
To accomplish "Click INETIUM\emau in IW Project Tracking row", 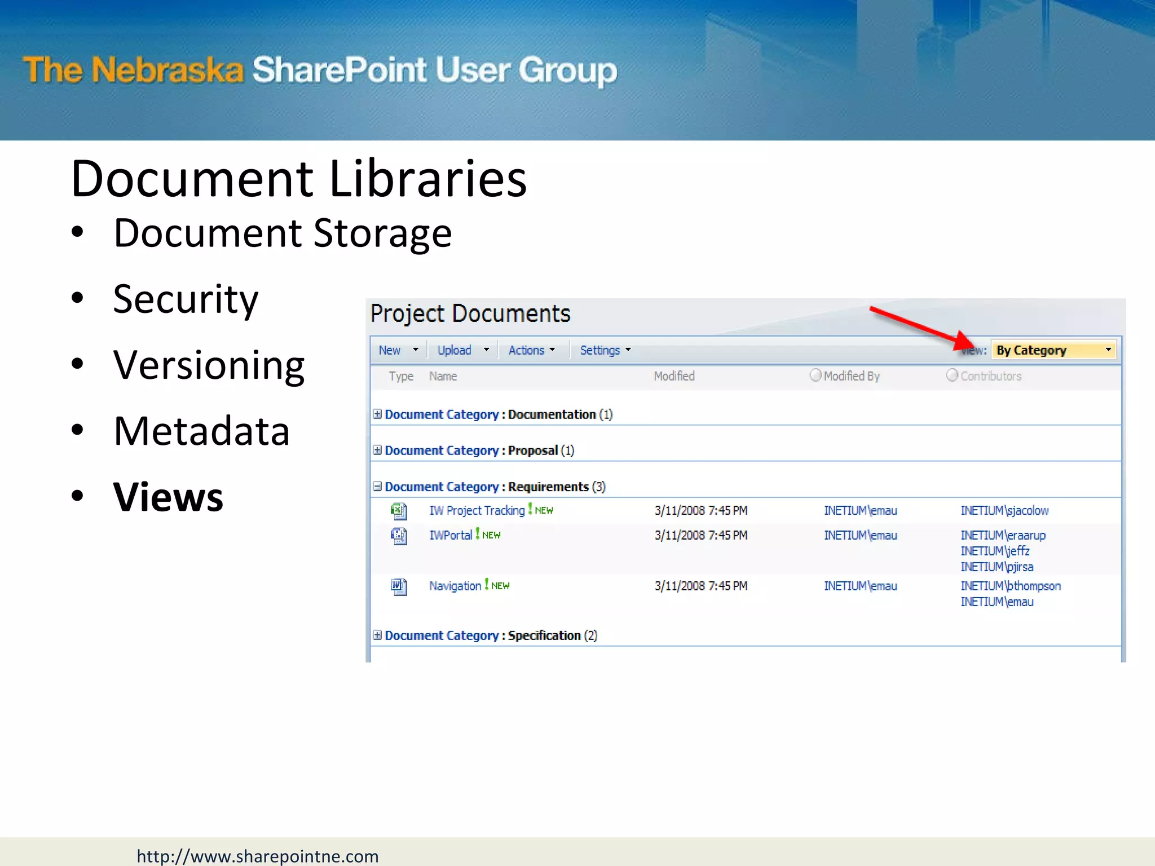I will tap(860, 510).
